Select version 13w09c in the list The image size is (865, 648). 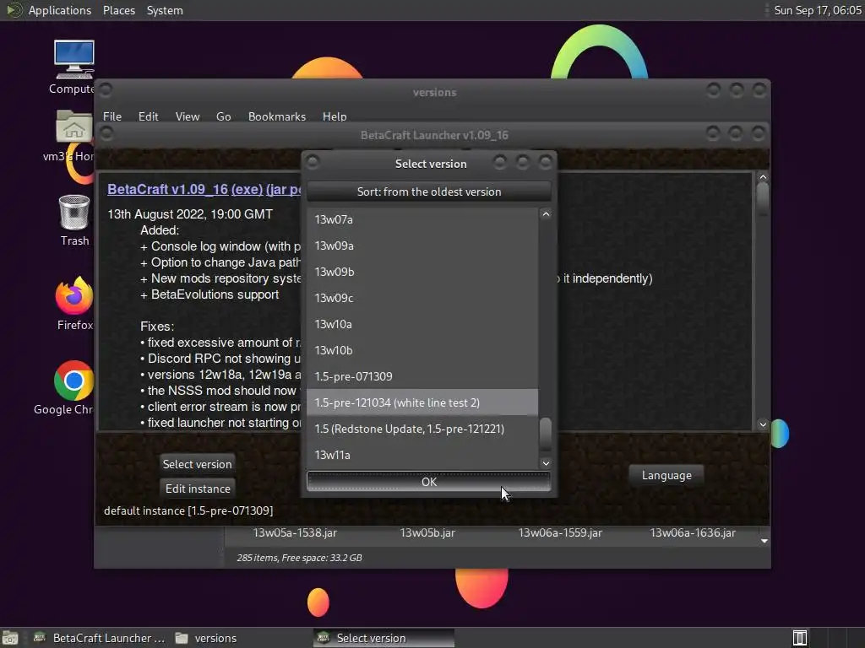(422, 298)
